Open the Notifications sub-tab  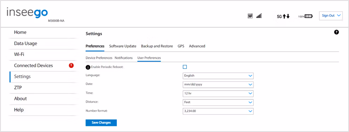click(124, 58)
